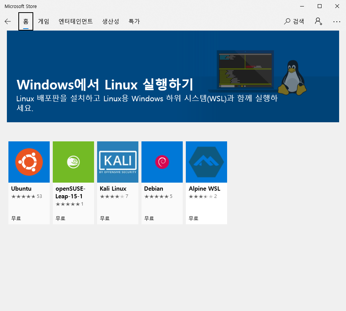The height and width of the screenshot is (311, 346).
Task: Switch to the 게임 tab
Action: pyautogui.click(x=44, y=21)
